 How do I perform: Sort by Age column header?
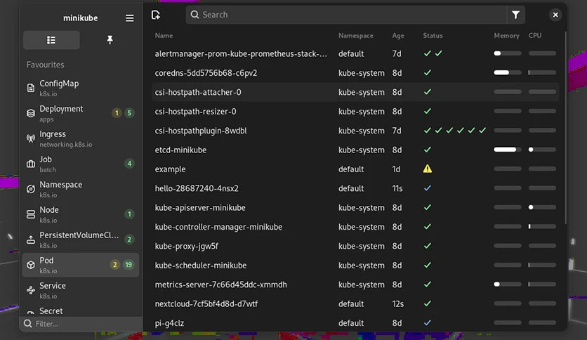pyautogui.click(x=398, y=36)
